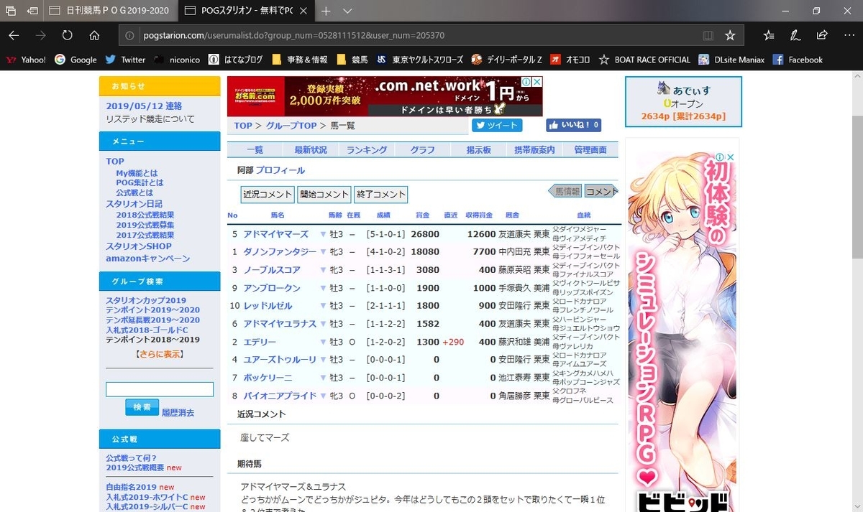
Task: Open 東京ヤクルトスワローズ bookmark
Action: tap(419, 60)
